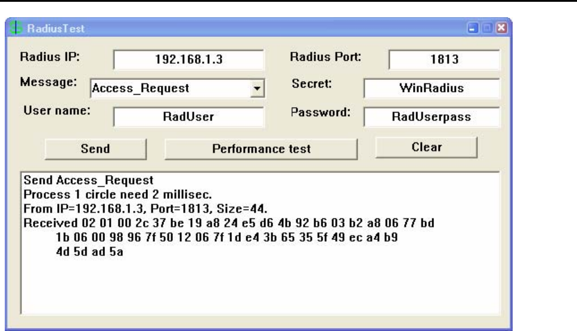Clear the output log with Clear button

click(426, 147)
